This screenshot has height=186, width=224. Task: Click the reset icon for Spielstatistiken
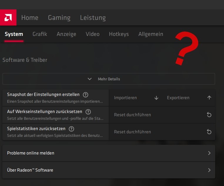209,132
